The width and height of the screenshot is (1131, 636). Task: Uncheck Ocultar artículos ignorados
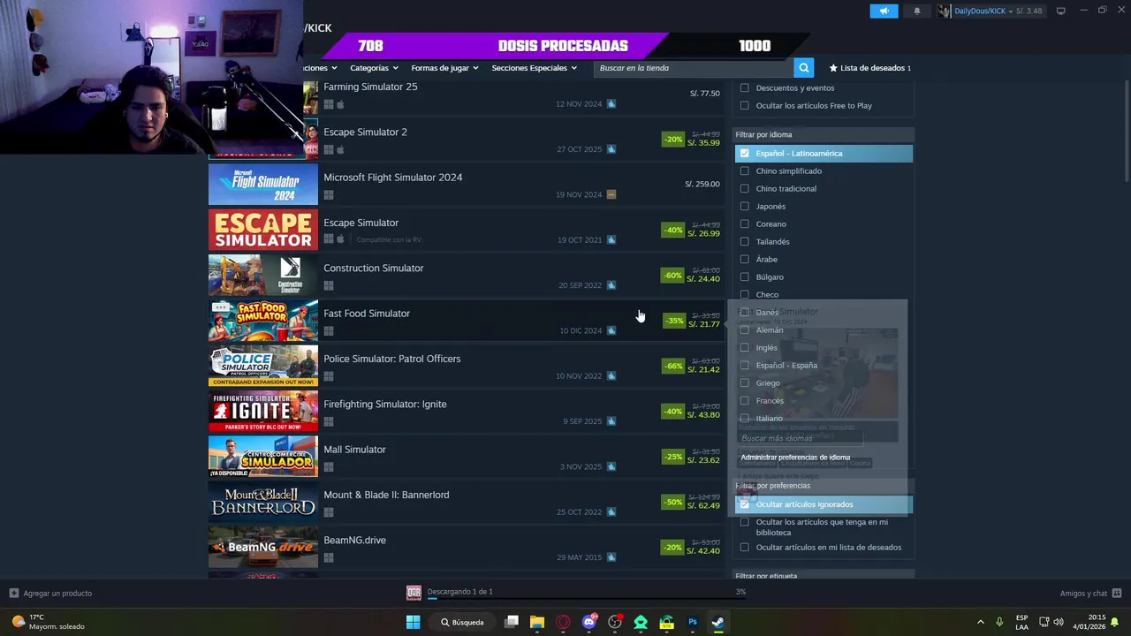[744, 504]
